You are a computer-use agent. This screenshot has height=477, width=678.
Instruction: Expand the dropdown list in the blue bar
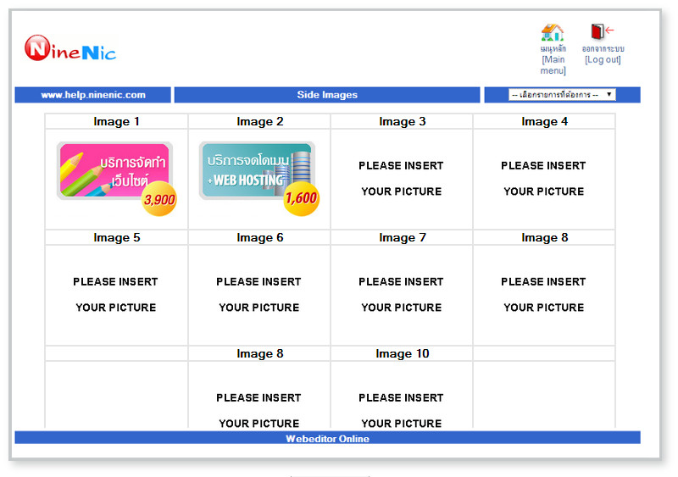pos(562,95)
